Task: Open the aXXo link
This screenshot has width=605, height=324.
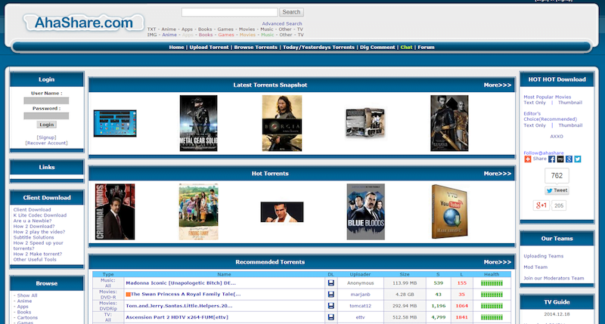Action: 557,137
